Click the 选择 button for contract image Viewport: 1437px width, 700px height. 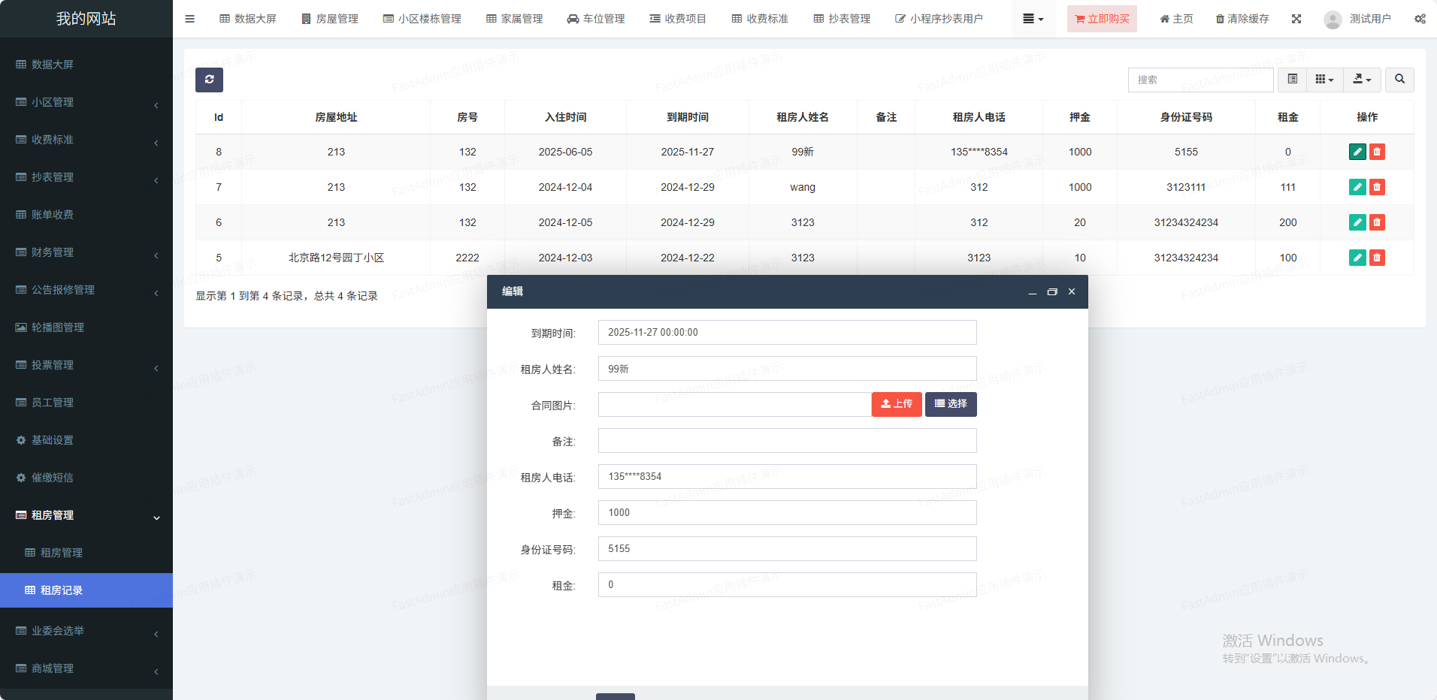(951, 404)
